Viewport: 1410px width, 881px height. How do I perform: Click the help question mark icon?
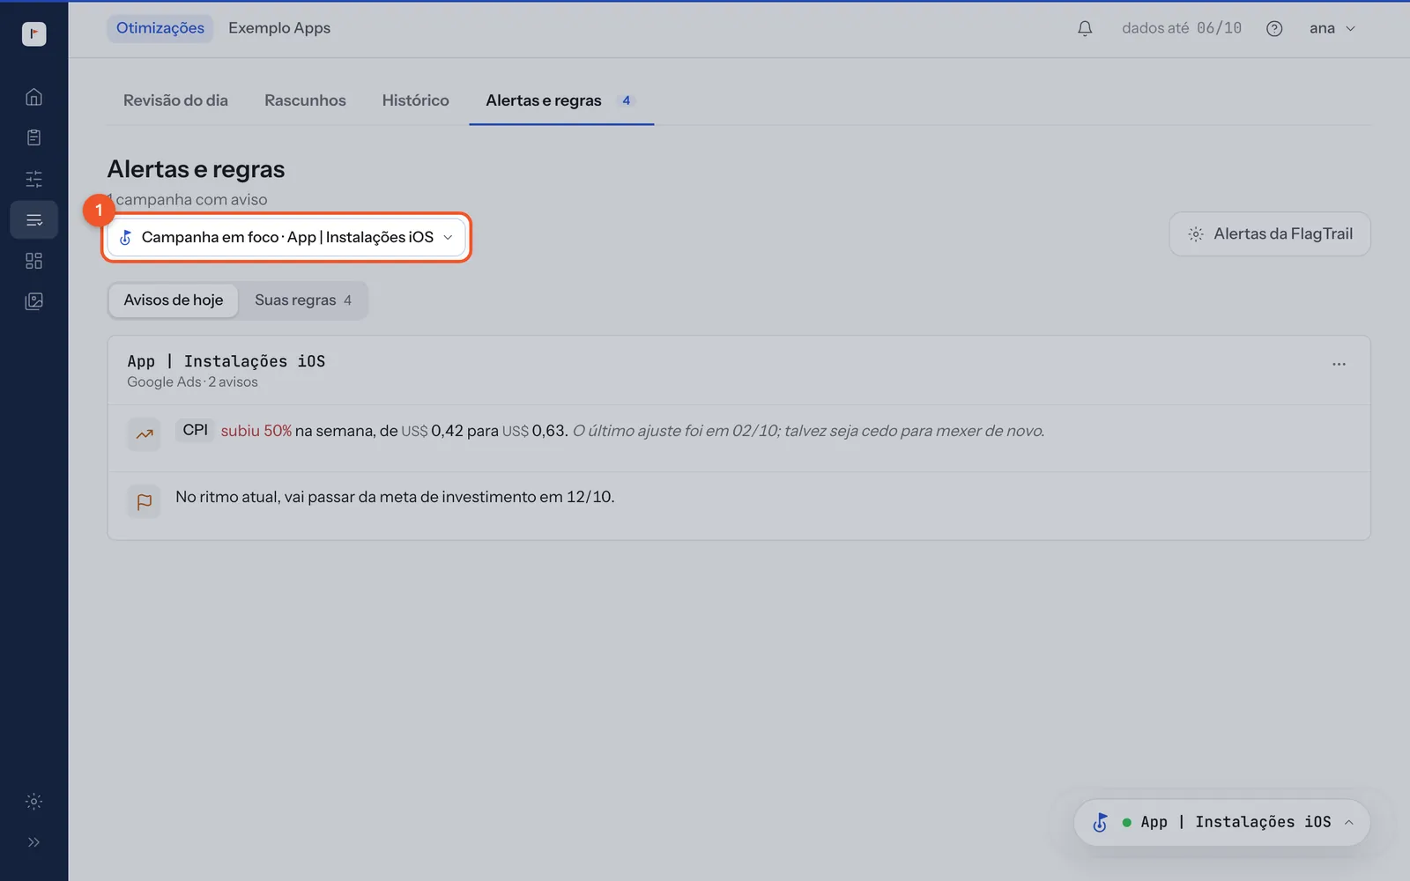(x=1274, y=28)
